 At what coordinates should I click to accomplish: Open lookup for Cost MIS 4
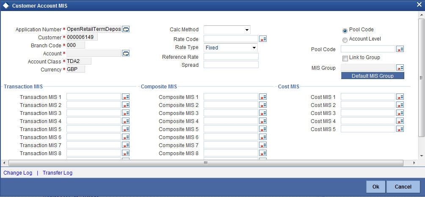[400, 121]
